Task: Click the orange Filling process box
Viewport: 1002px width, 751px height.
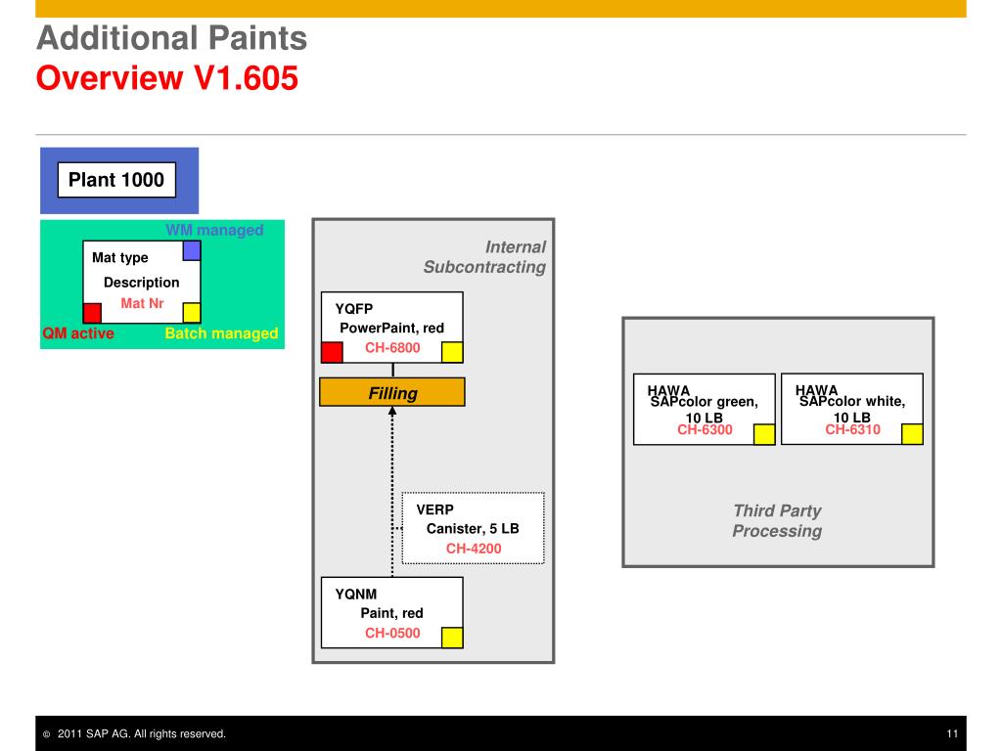Action: 392,392
